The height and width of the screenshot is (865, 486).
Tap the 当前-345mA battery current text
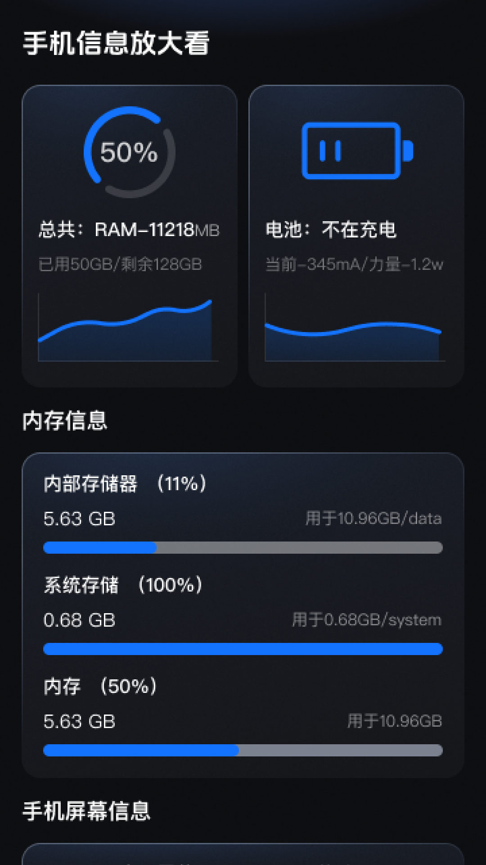click(x=354, y=264)
